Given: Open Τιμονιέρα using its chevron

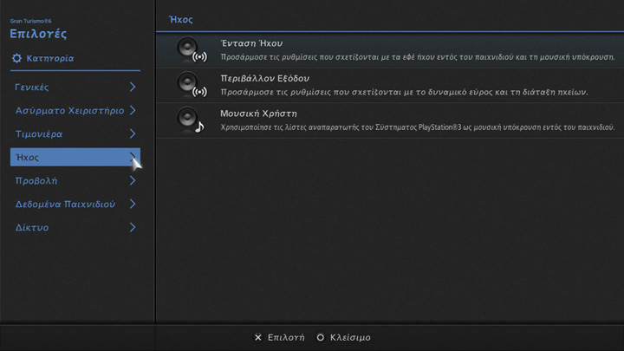Looking at the screenshot, I should 133,134.
